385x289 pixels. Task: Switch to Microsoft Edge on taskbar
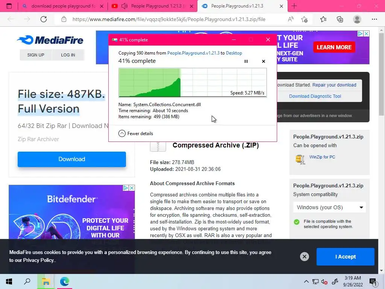coord(65,281)
